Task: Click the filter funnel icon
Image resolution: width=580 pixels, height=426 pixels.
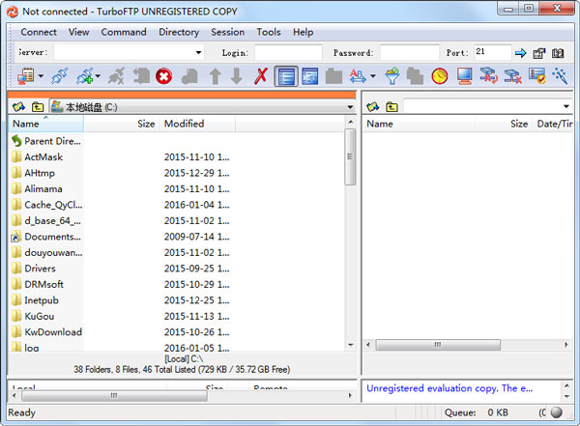Action: pos(392,76)
